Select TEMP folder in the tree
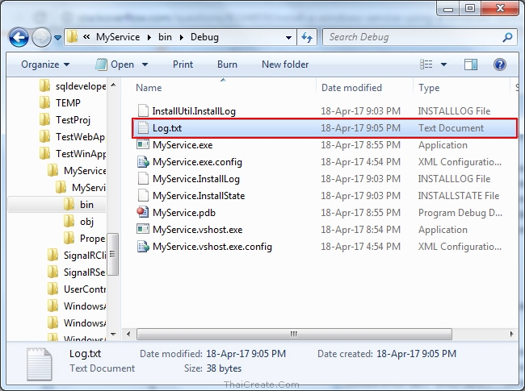 61,103
